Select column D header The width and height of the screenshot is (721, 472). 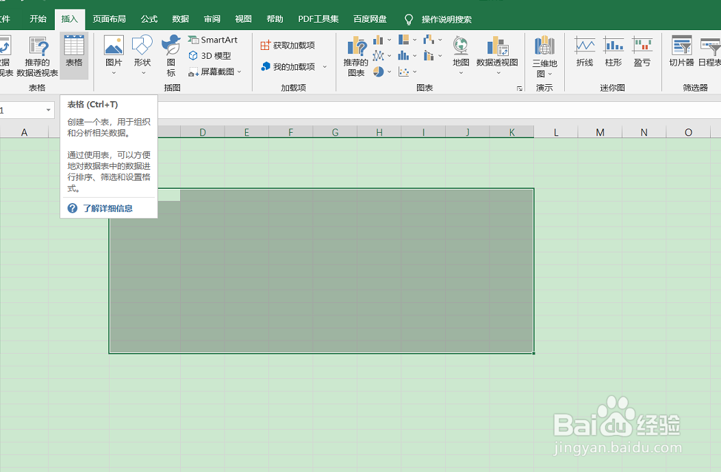point(202,132)
